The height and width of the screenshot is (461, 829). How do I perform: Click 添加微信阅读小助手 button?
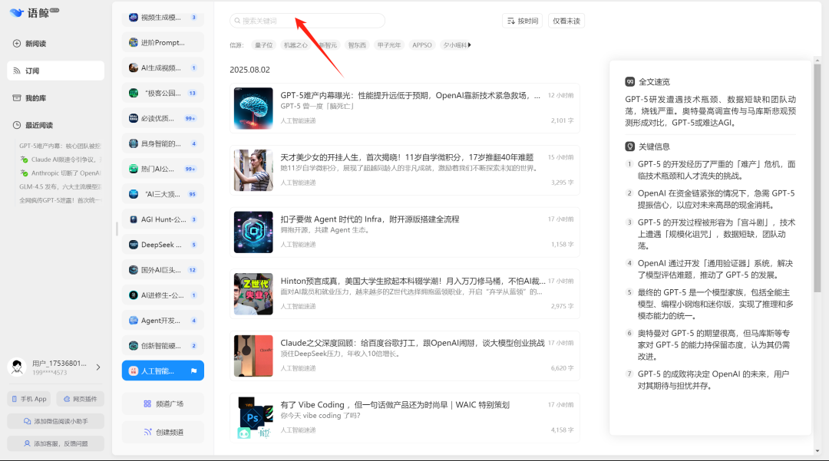55,421
